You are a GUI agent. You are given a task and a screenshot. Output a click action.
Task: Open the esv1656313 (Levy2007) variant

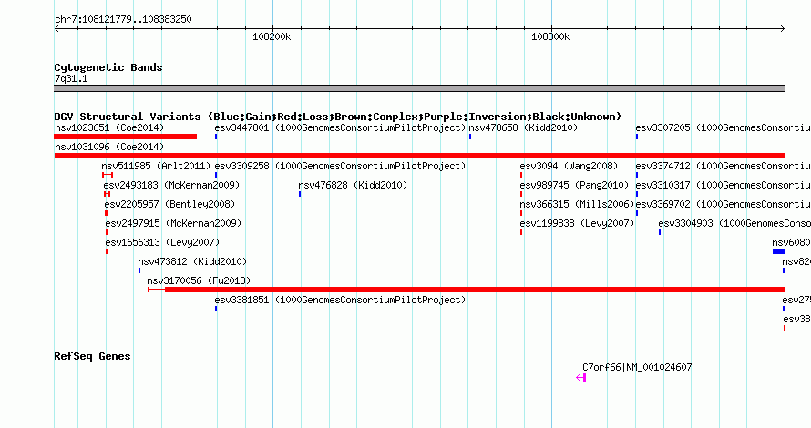click(x=162, y=242)
